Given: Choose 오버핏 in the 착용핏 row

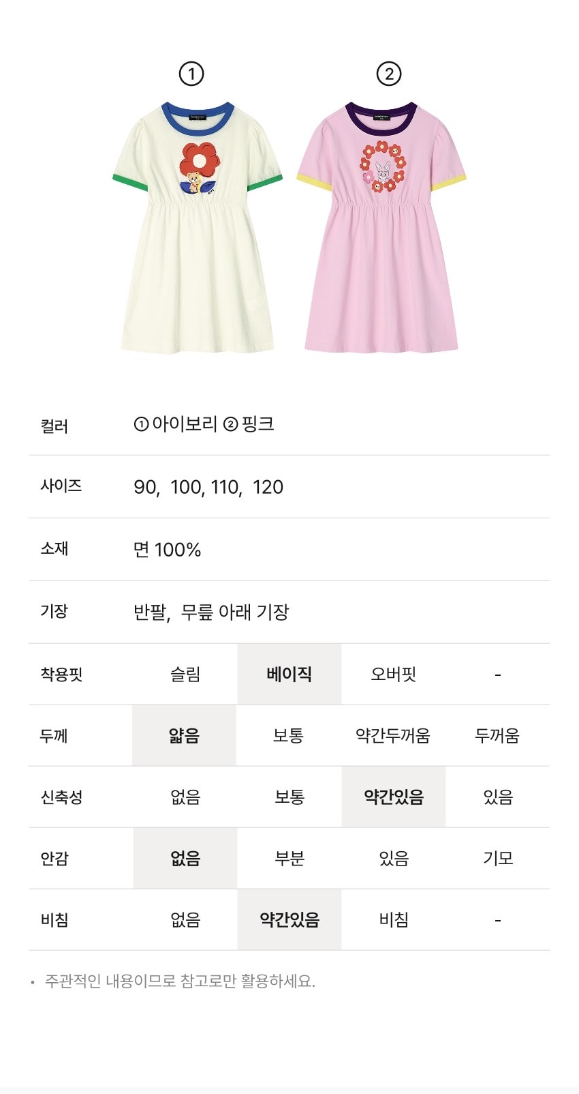Looking at the screenshot, I should click(394, 675).
